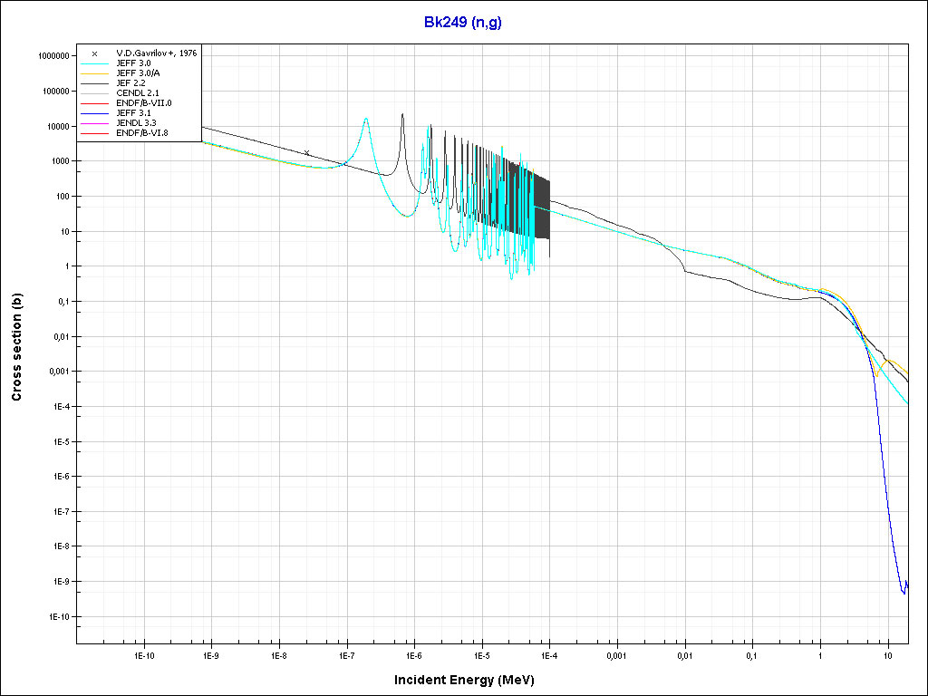Click the 1E-5 tick label on x-axis
This screenshot has height=696, width=928.
click(x=481, y=653)
